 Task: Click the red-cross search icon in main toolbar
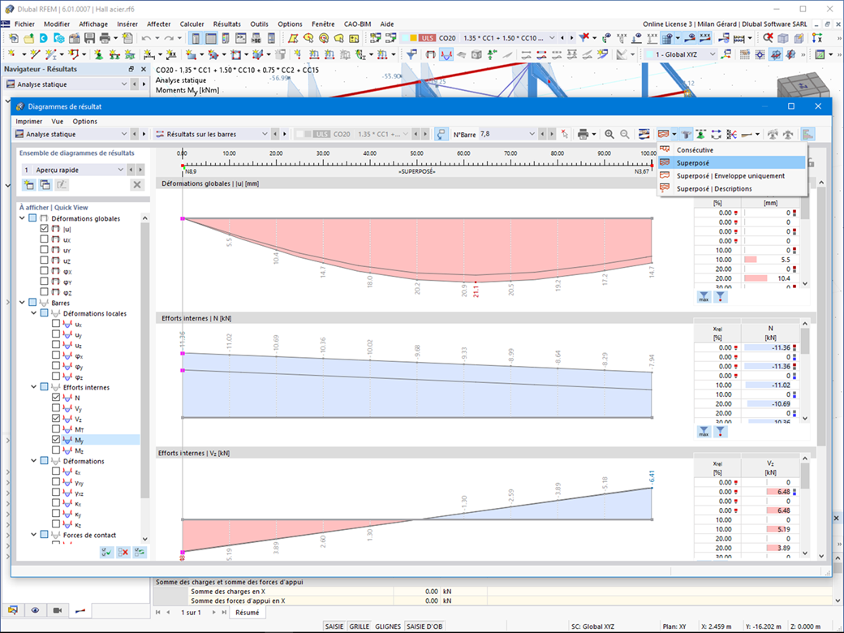(768, 38)
